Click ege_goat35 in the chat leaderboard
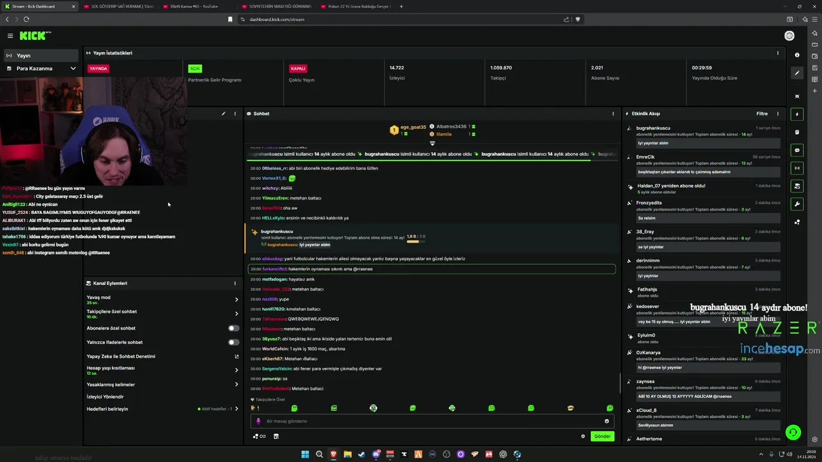This screenshot has height=462, width=822. (x=413, y=127)
